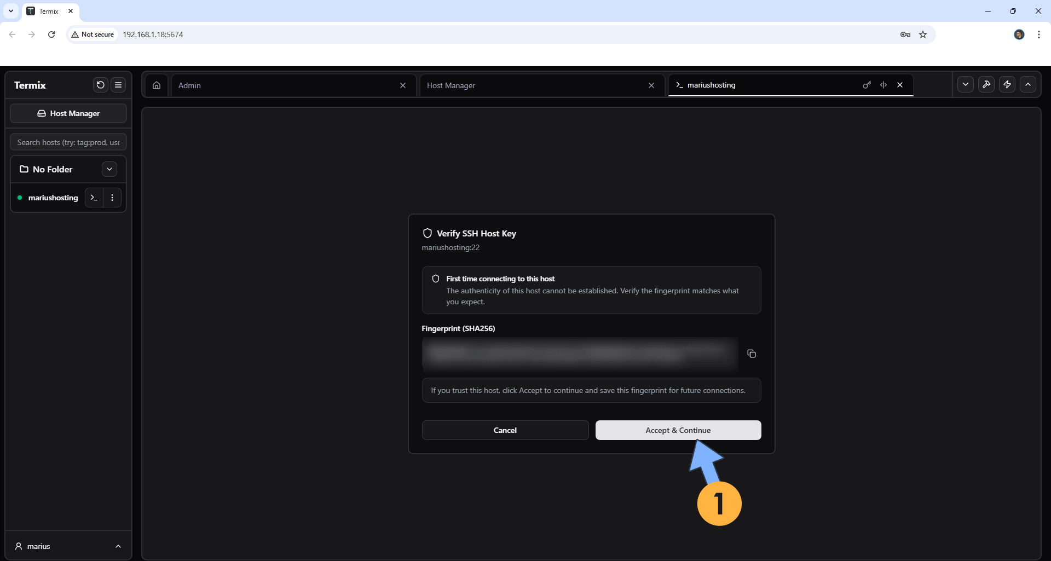Open terminal for mariushosting host in sidebar
Image resolution: width=1051 pixels, height=561 pixels.
coord(94,198)
